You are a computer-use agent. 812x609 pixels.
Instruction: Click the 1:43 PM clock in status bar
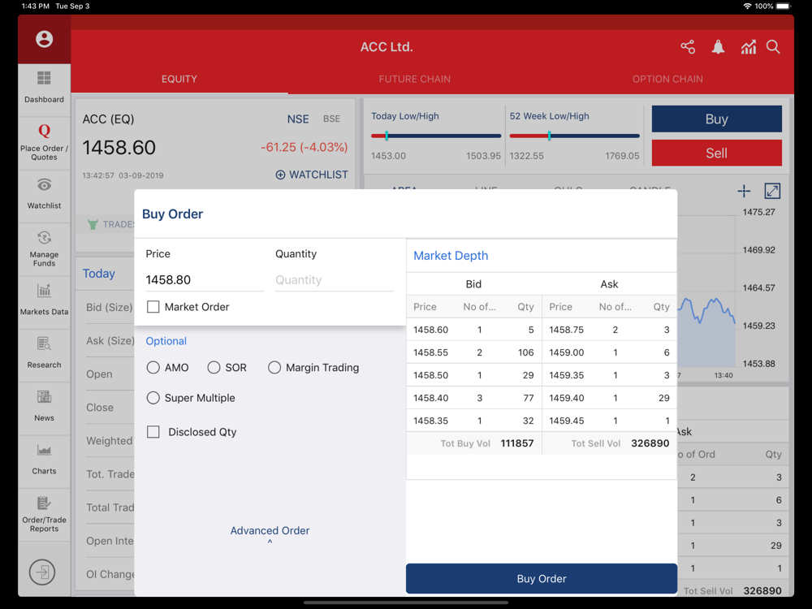click(x=35, y=6)
